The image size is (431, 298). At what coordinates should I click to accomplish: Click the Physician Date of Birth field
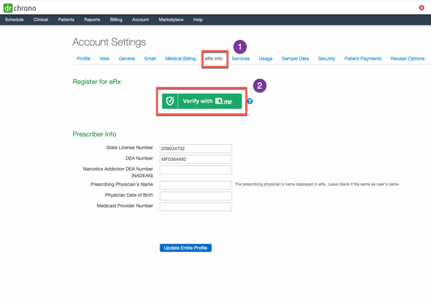click(x=196, y=196)
